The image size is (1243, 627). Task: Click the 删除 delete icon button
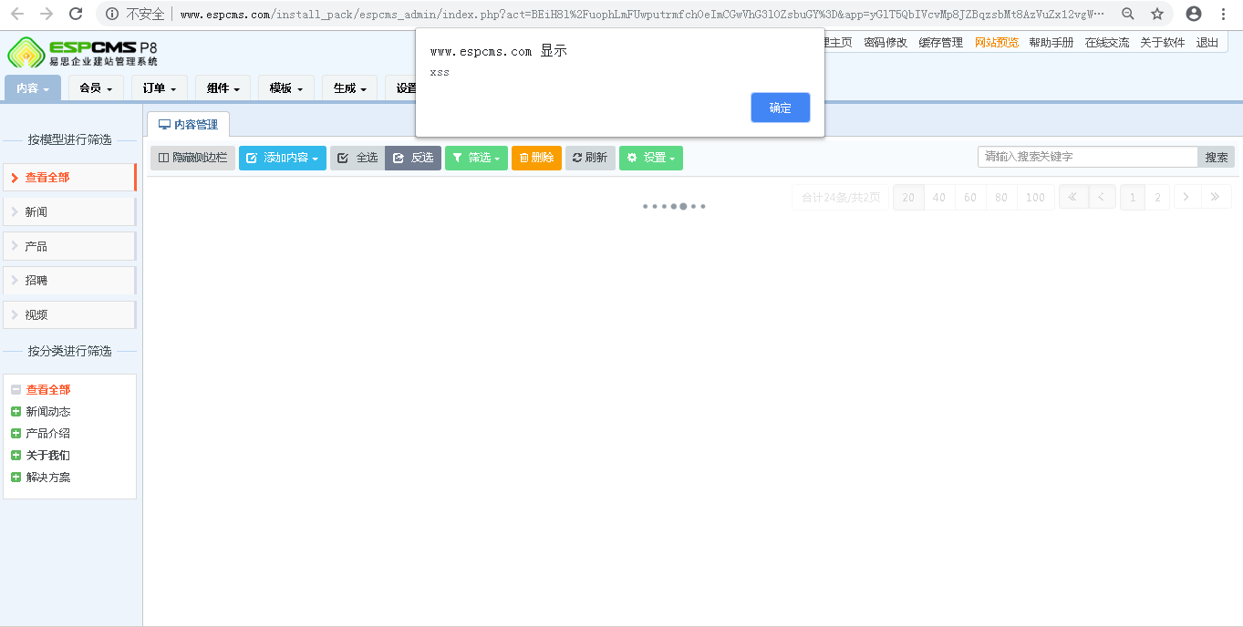526,157
